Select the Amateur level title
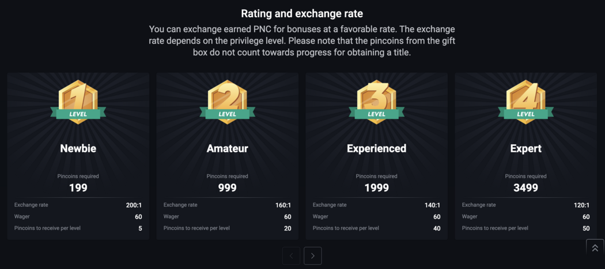605x269 pixels. 227,148
